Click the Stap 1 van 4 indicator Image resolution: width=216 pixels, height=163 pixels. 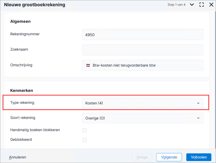click(177, 5)
